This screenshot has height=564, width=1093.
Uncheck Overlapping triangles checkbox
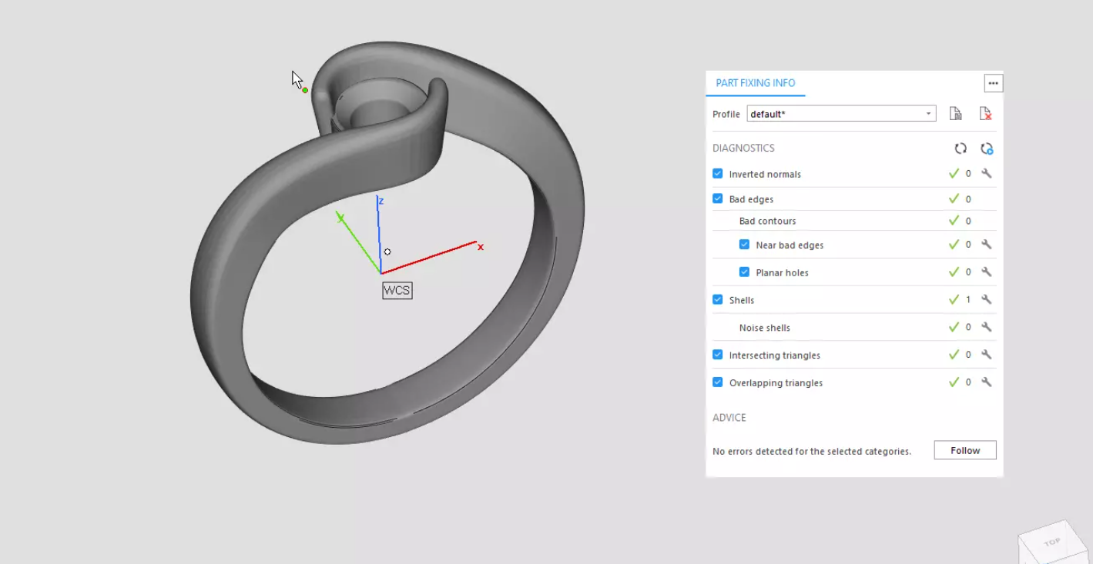click(718, 382)
